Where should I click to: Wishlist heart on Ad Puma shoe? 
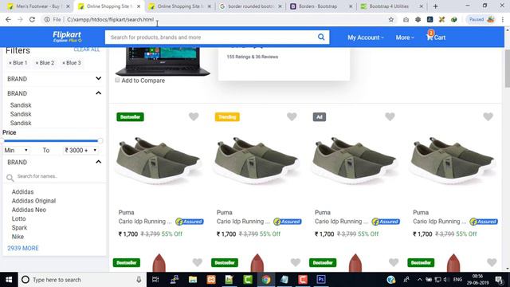(x=390, y=116)
